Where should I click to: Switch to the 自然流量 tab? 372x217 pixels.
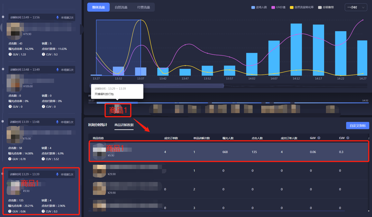tap(121, 7)
